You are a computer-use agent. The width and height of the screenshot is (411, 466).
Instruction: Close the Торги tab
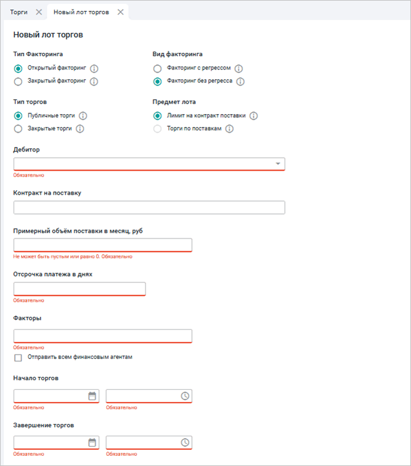coord(39,12)
